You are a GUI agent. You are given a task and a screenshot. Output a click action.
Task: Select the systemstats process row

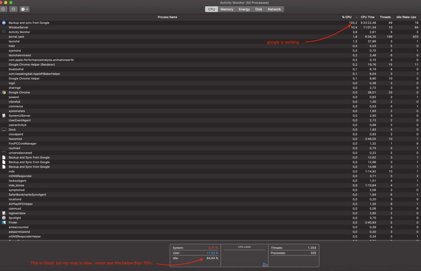point(210,111)
